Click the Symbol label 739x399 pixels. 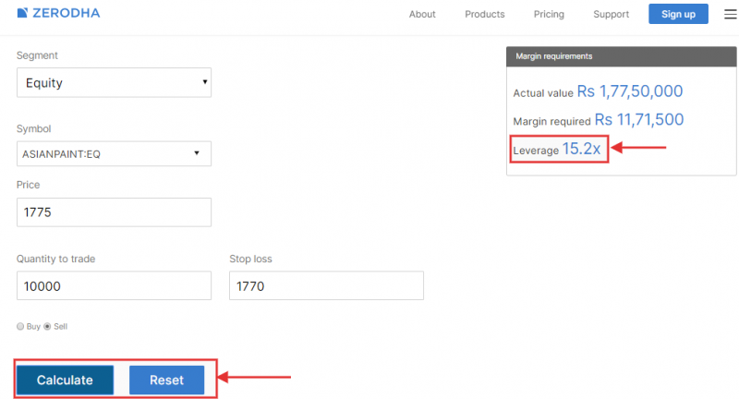click(33, 128)
